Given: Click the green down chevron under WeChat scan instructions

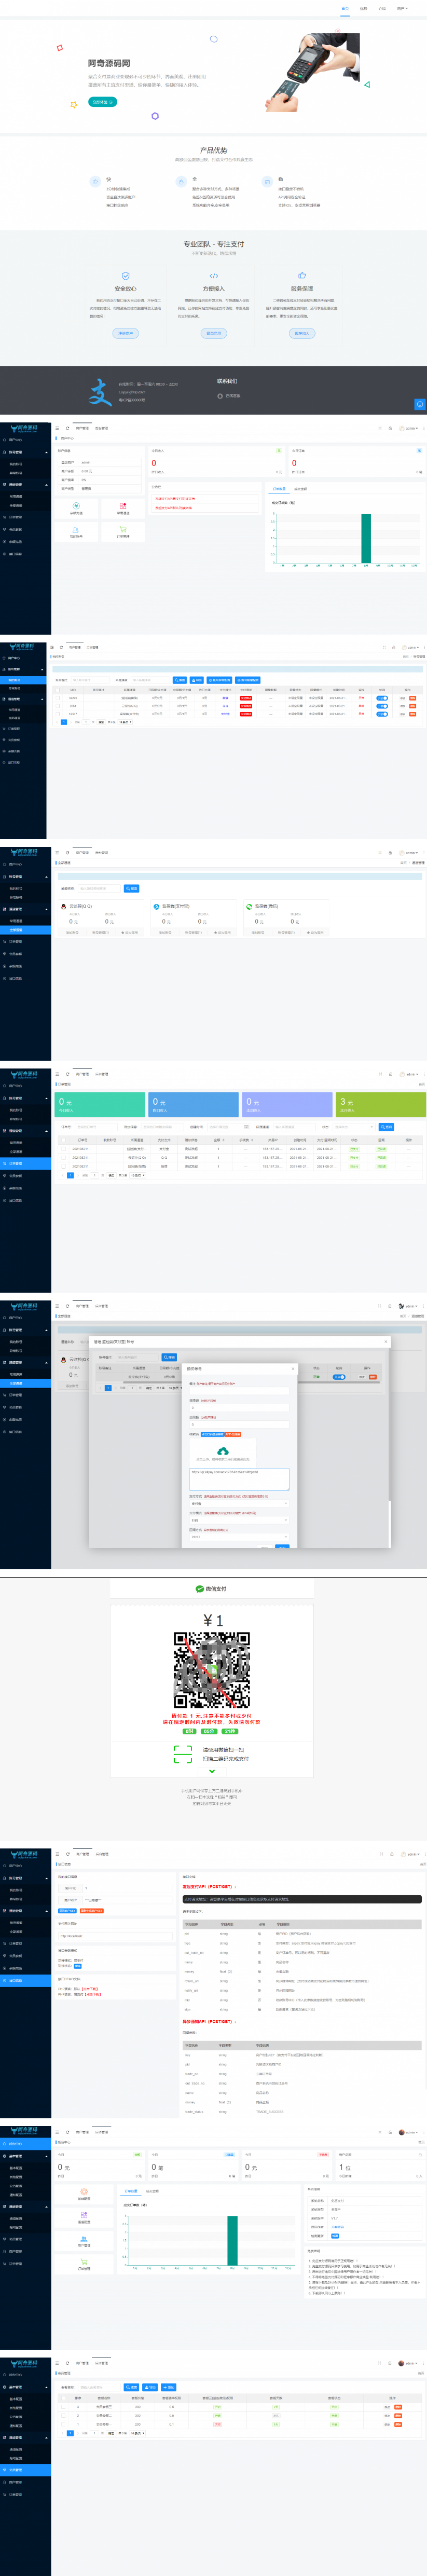Looking at the screenshot, I should [212, 1771].
